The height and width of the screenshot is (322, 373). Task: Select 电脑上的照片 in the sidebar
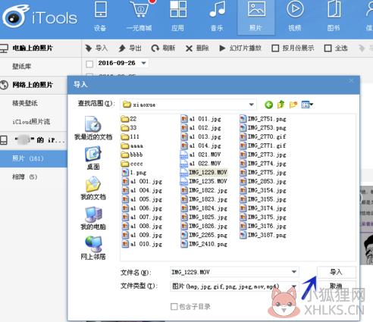33,48
